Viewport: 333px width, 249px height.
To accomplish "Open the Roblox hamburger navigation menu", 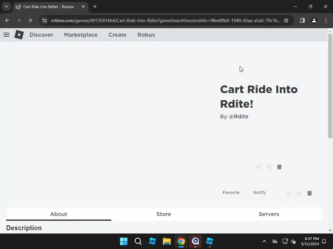I will (x=7, y=35).
